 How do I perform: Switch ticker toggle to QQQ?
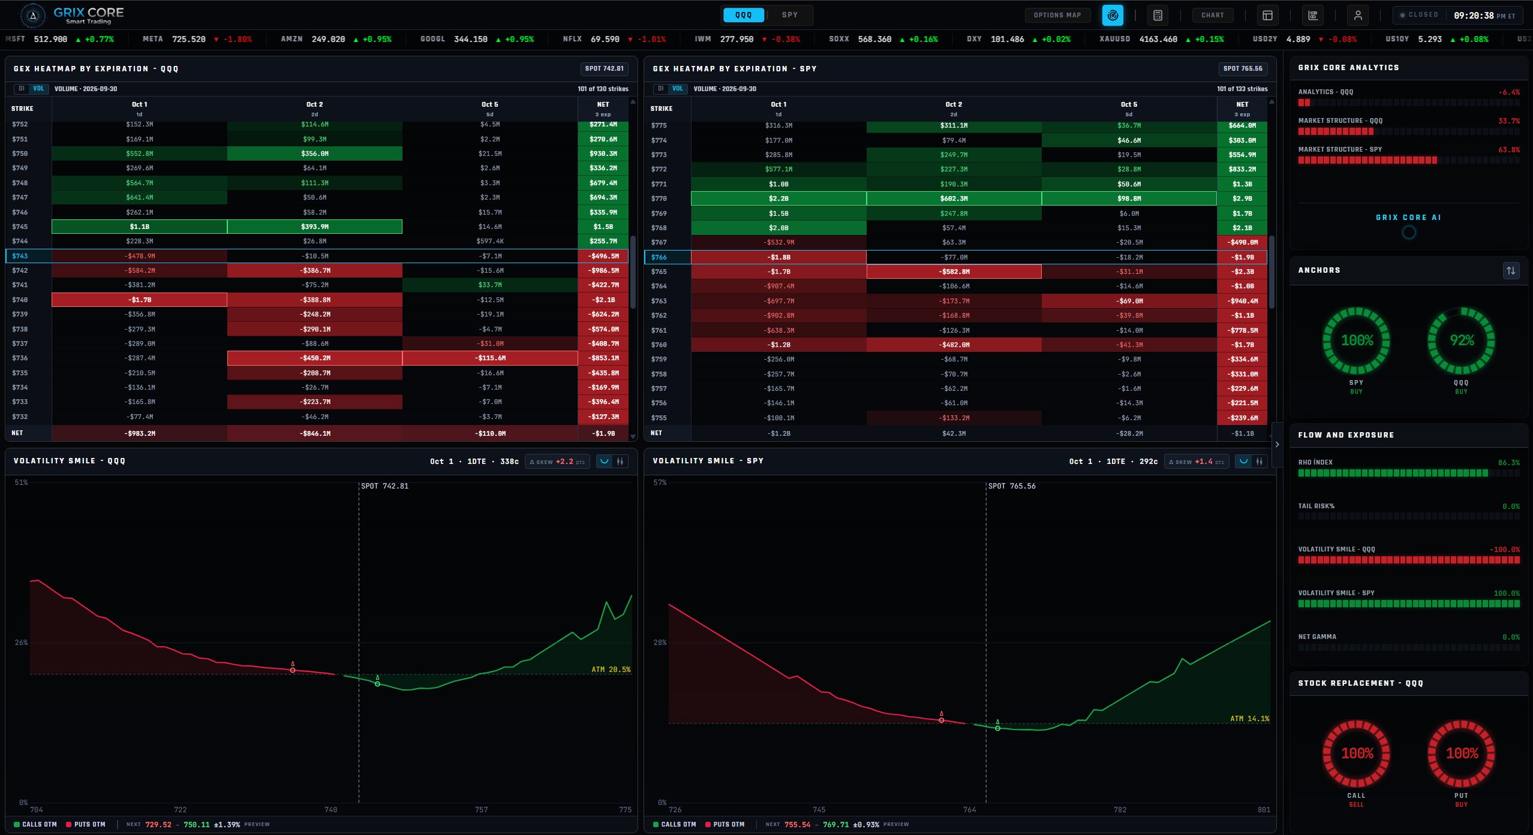click(744, 15)
